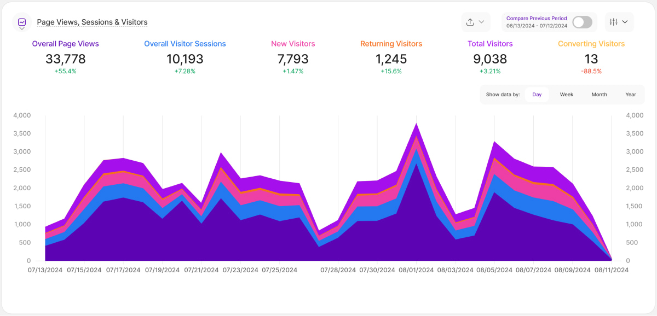Screen dimensions: 657x316
Task: Toggle the Returning Visitors series label
Action: click(x=391, y=44)
